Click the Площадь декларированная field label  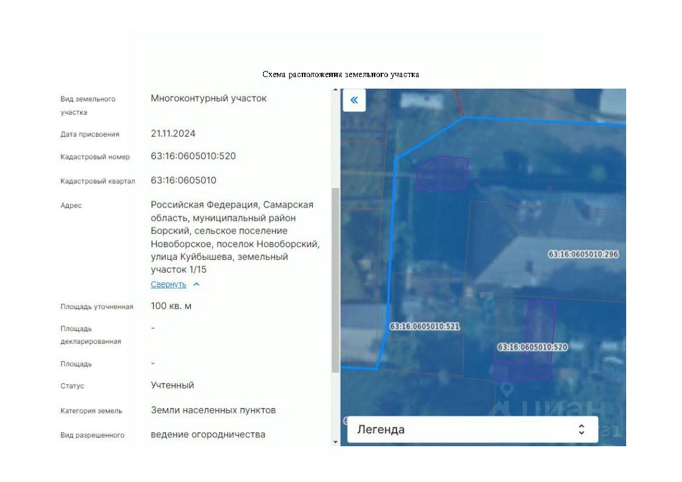point(90,335)
